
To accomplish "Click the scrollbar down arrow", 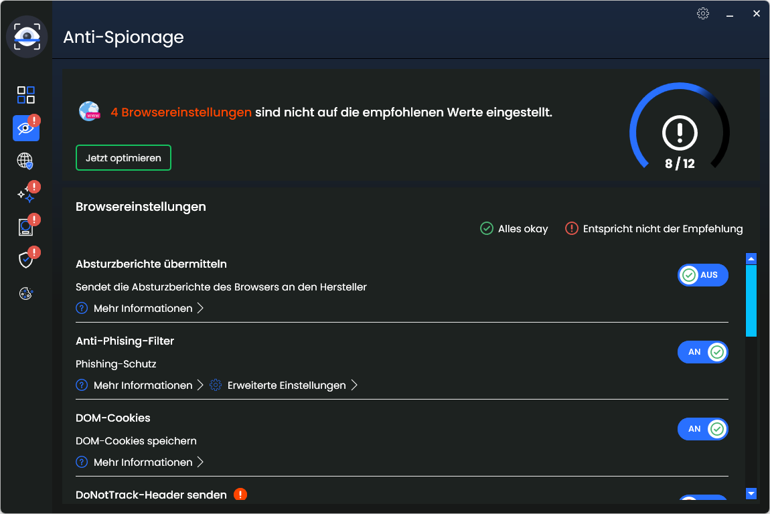I will 751,494.
